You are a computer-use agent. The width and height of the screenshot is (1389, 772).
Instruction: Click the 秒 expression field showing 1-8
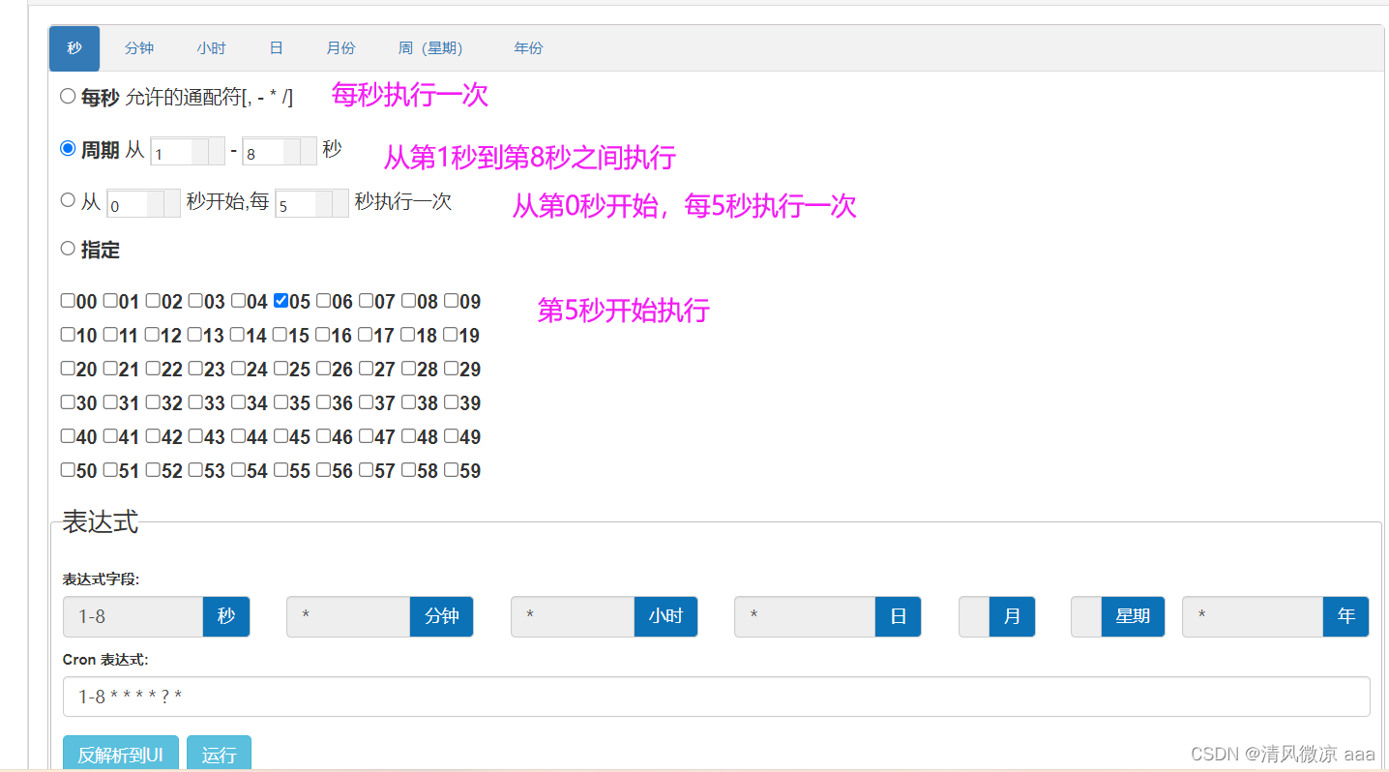(133, 616)
